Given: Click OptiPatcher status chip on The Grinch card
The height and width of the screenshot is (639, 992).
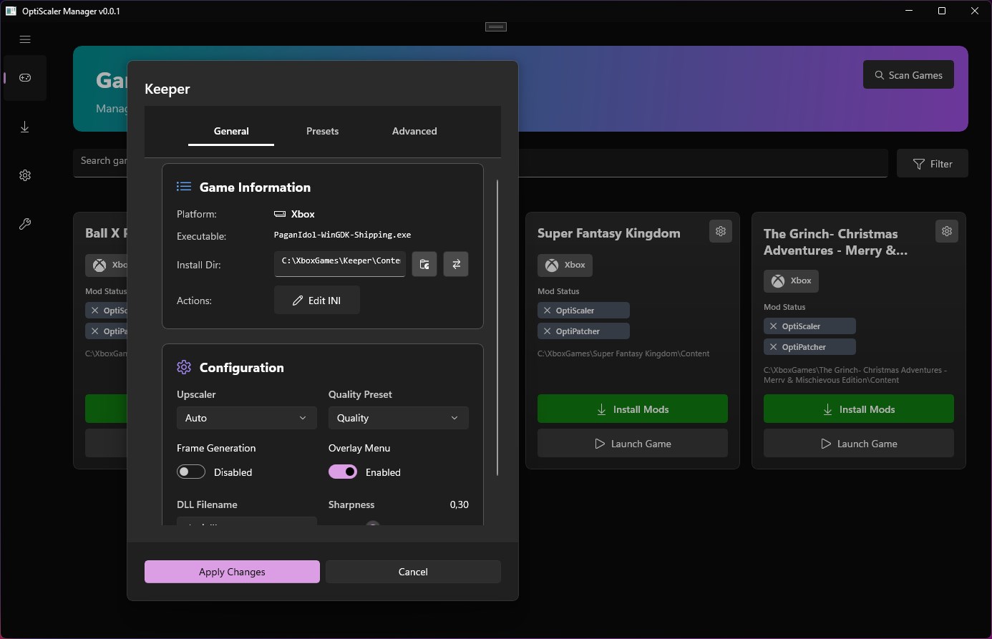Looking at the screenshot, I should 809,347.
